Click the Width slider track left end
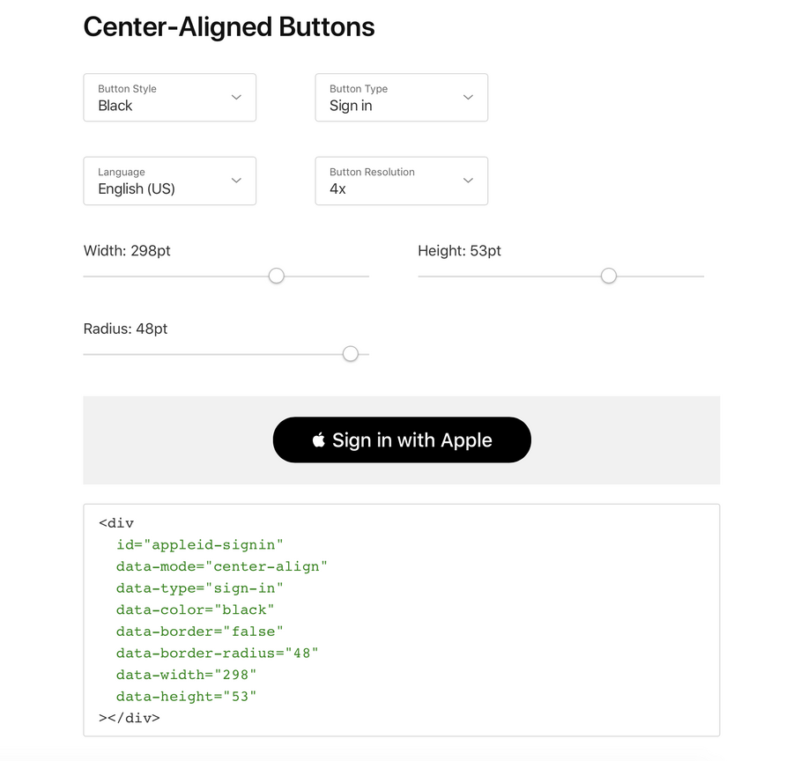The image size is (793, 761). pyautogui.click(x=85, y=276)
